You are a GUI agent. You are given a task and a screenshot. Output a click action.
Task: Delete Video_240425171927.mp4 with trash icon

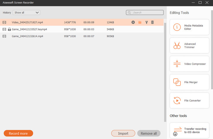[152, 22]
